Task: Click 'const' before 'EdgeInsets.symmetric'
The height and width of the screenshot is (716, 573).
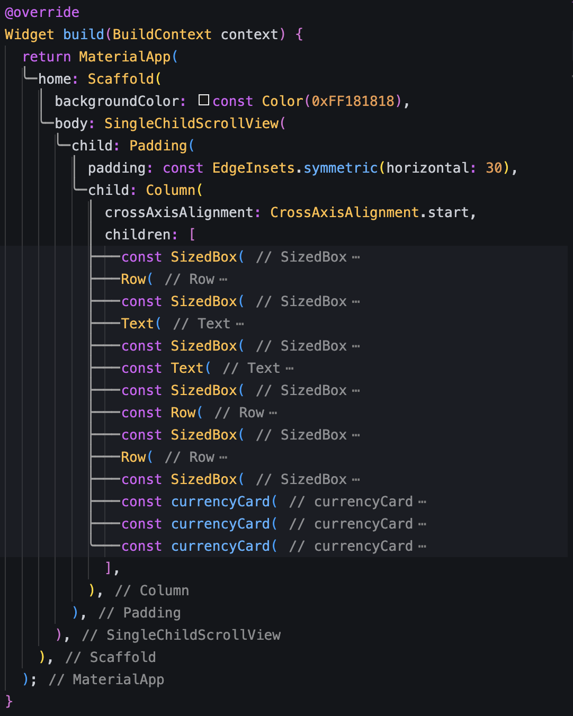Action: 183,168
